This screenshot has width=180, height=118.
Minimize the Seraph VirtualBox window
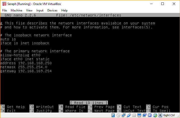click(x=151, y=4)
